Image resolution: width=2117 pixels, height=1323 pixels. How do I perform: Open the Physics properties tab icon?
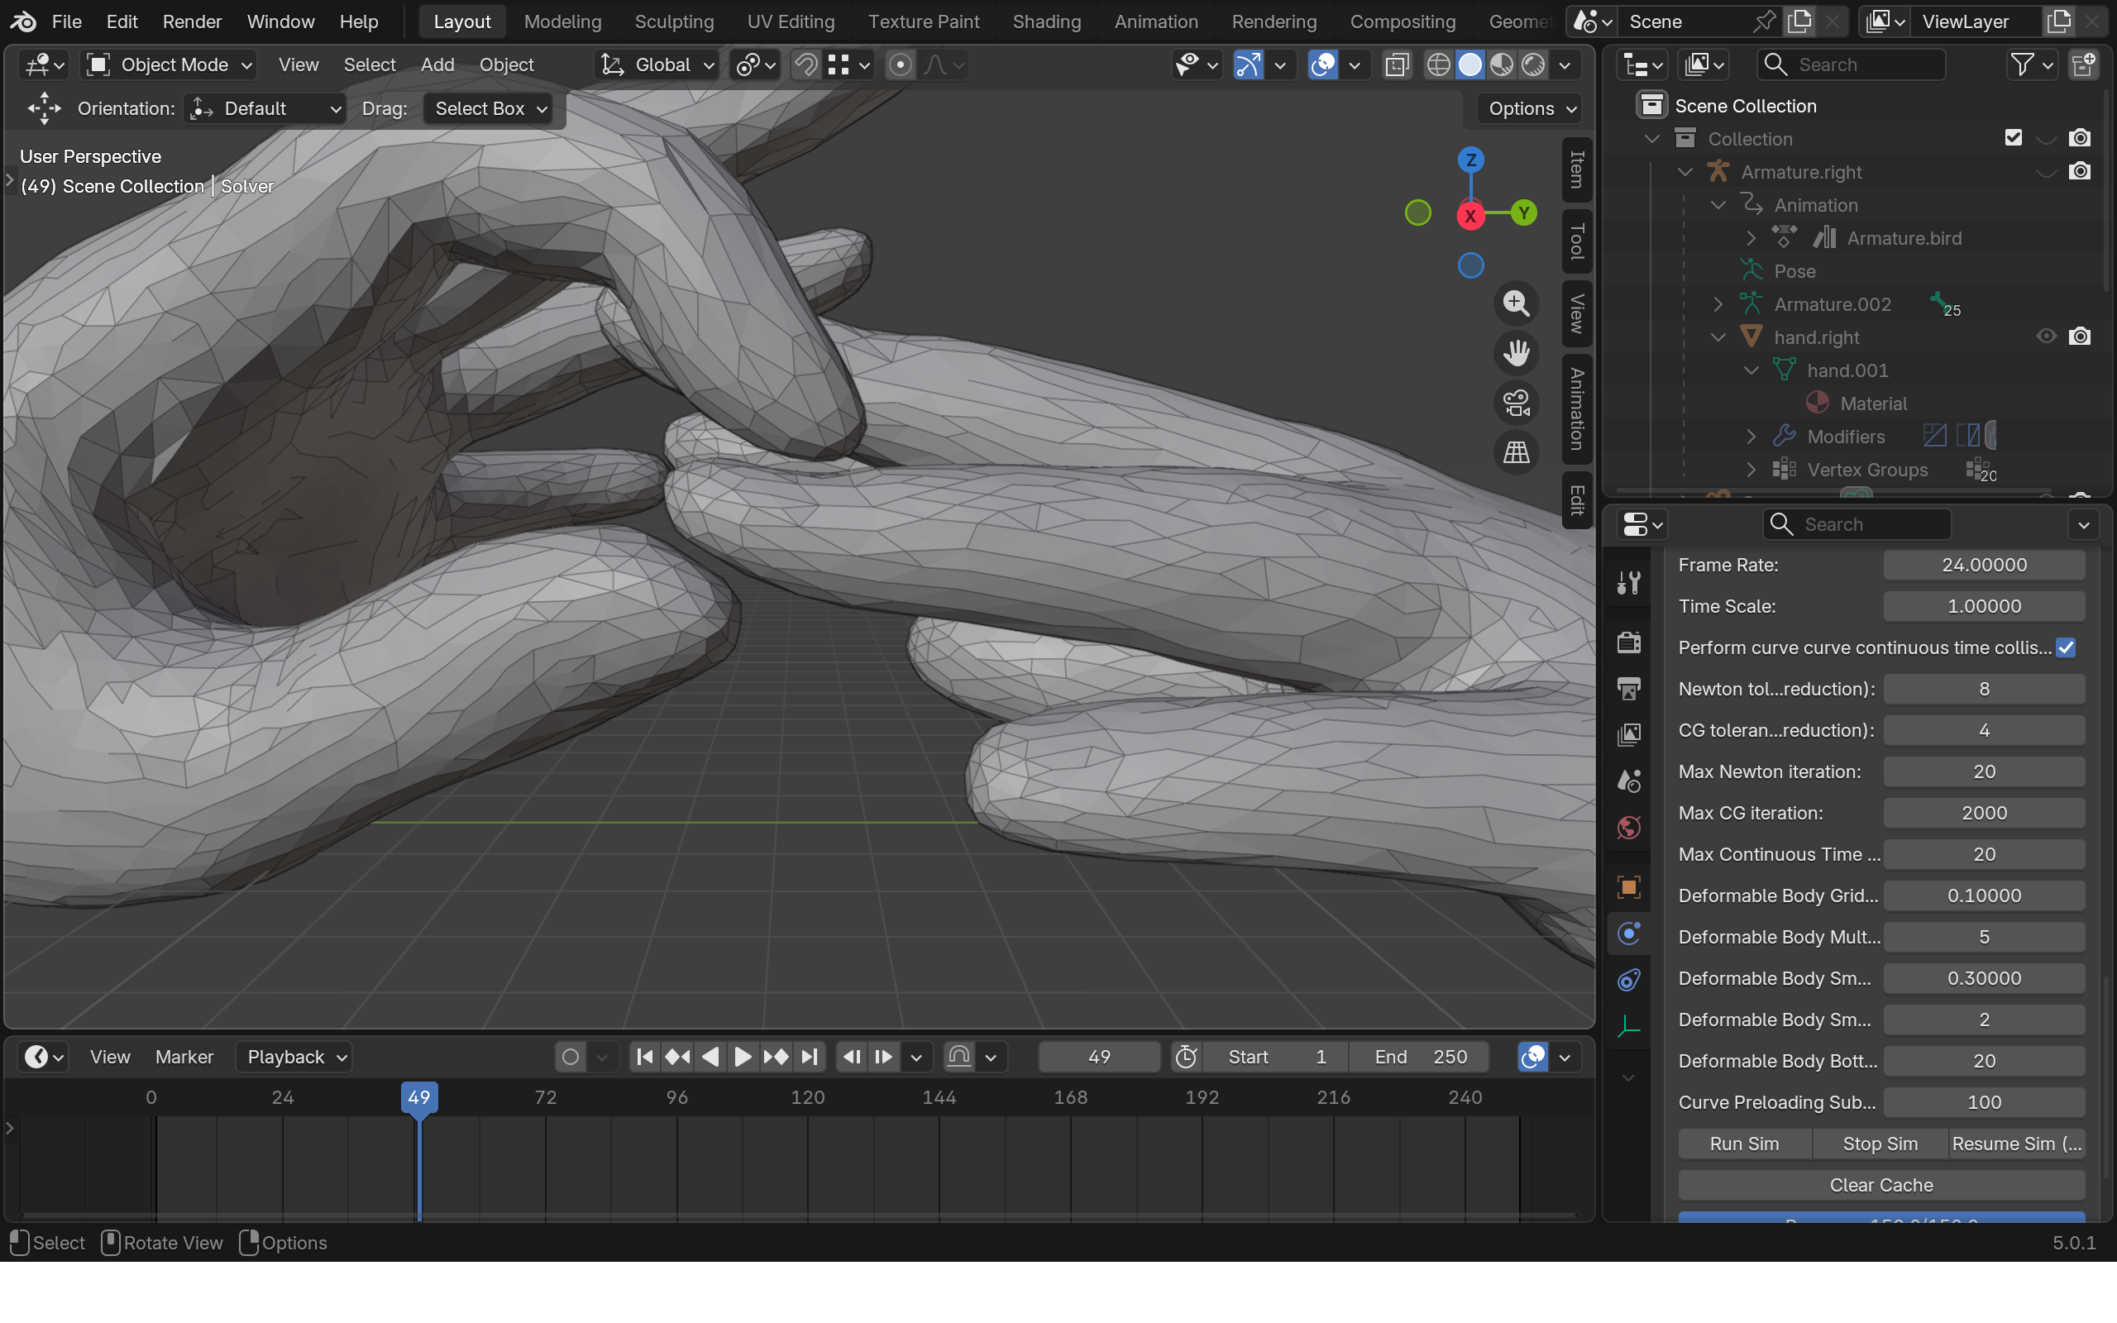[1629, 934]
